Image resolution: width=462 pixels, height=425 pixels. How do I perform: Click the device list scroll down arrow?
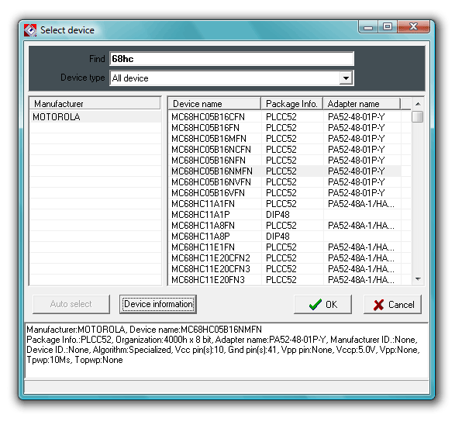click(x=418, y=279)
